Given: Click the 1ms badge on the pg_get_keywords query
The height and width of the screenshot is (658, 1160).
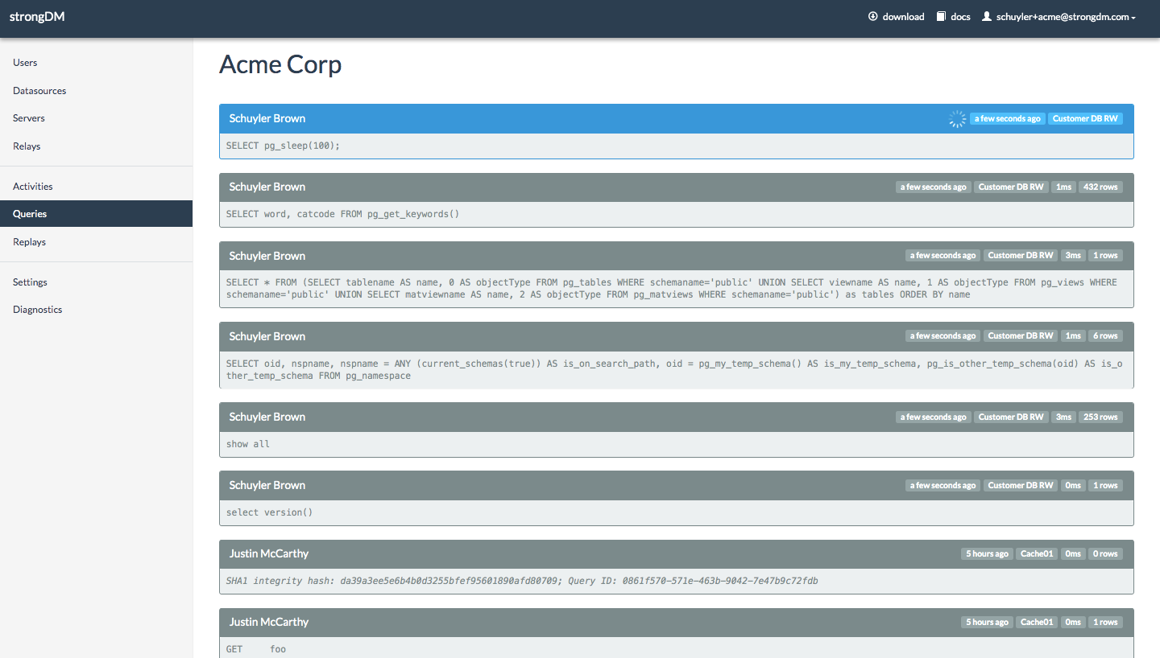Looking at the screenshot, I should [1063, 187].
